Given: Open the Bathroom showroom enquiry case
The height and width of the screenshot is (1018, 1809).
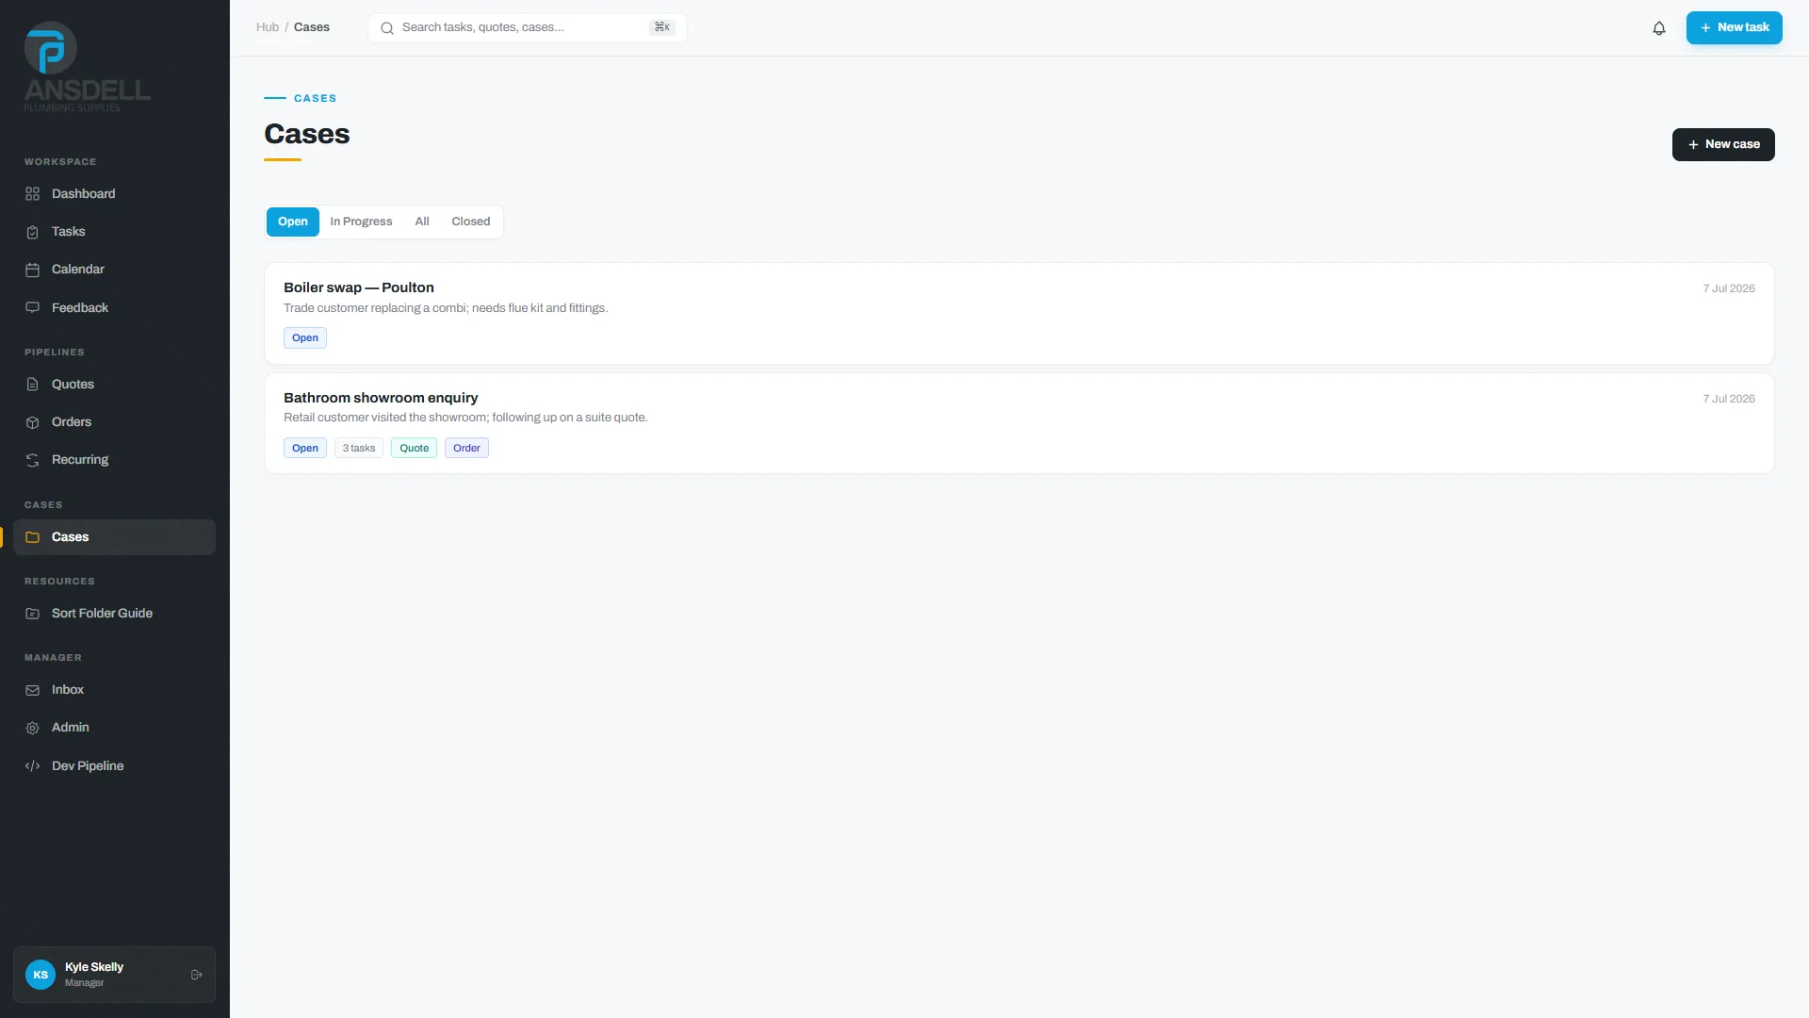Looking at the screenshot, I should point(1019,423).
